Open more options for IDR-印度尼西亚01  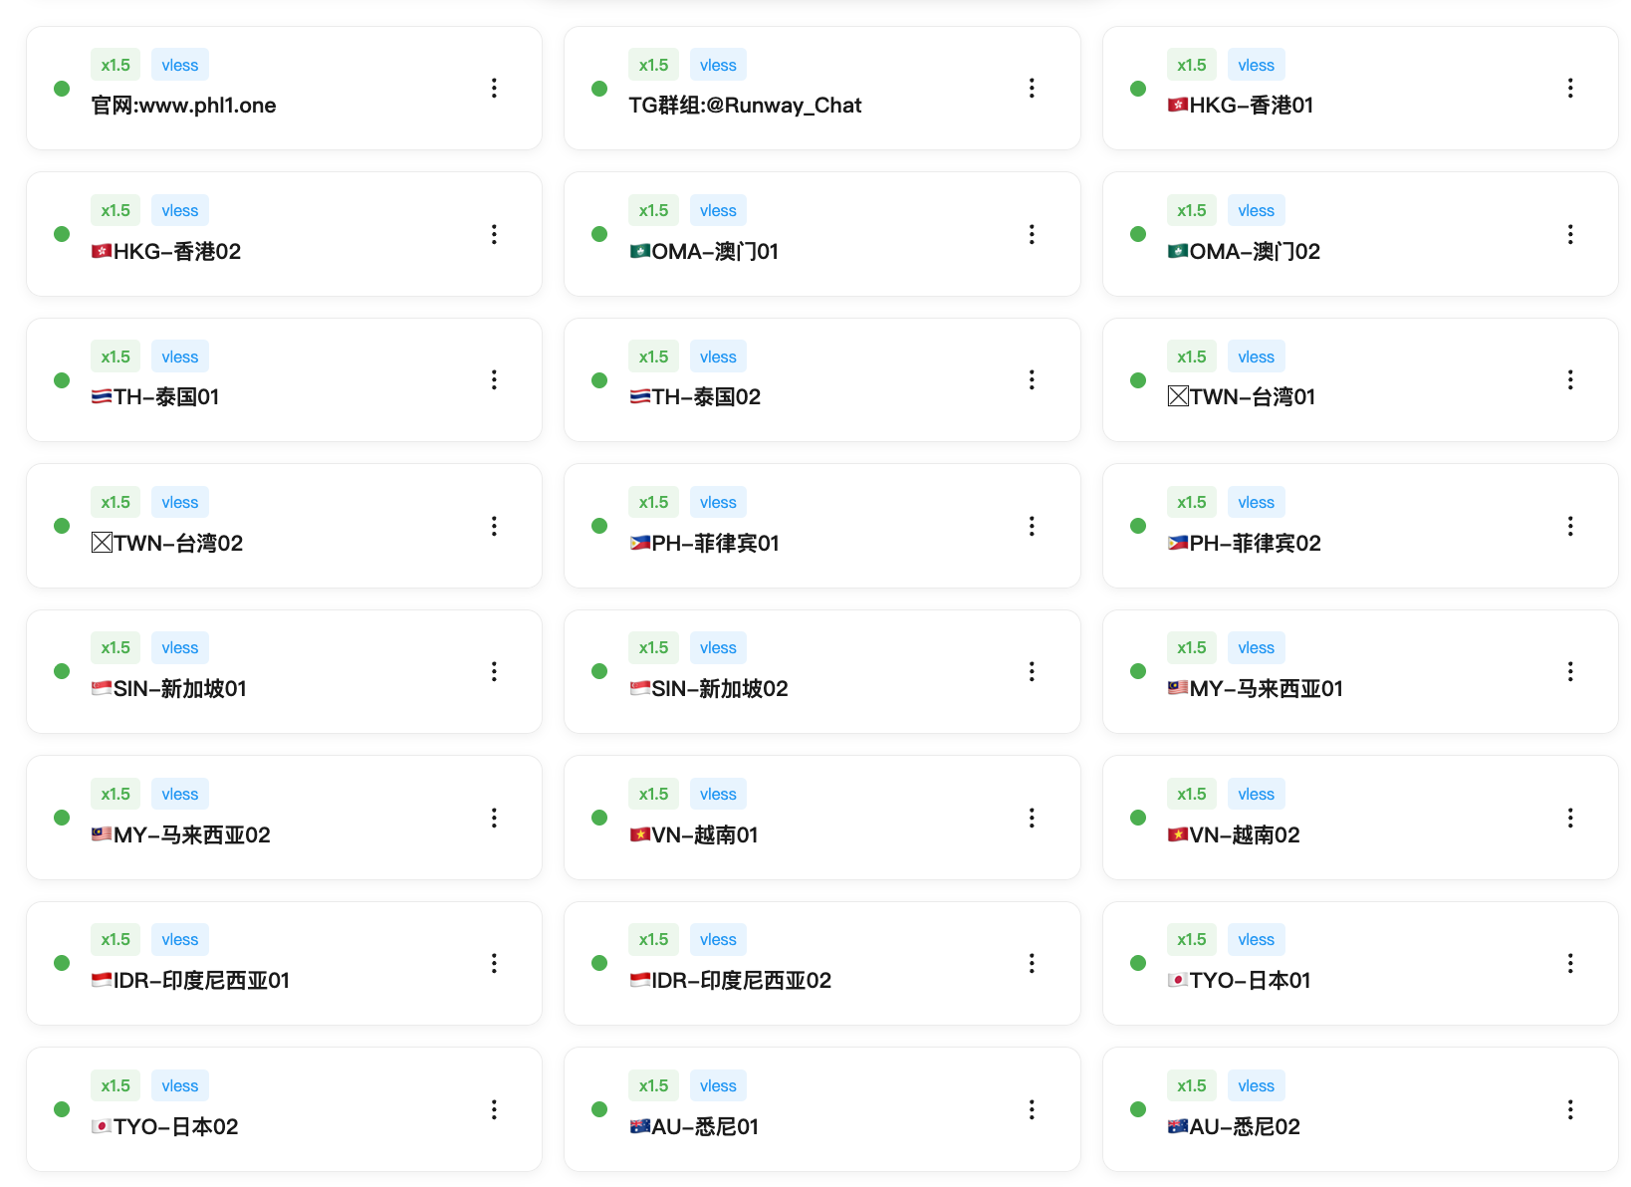(494, 963)
